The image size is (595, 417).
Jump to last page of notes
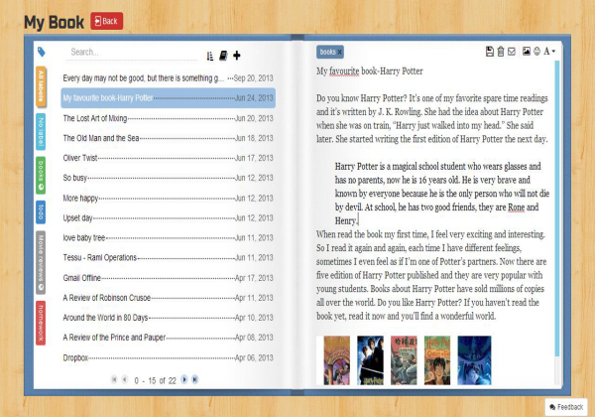(194, 379)
